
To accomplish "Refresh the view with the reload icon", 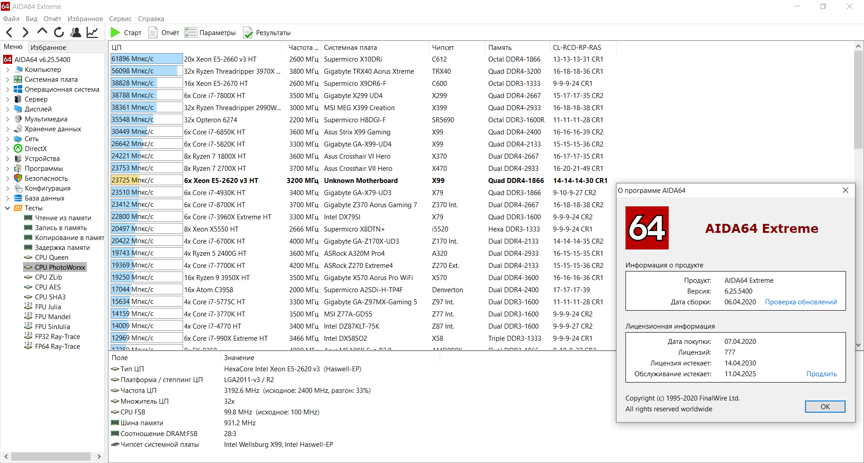I will coord(59,32).
